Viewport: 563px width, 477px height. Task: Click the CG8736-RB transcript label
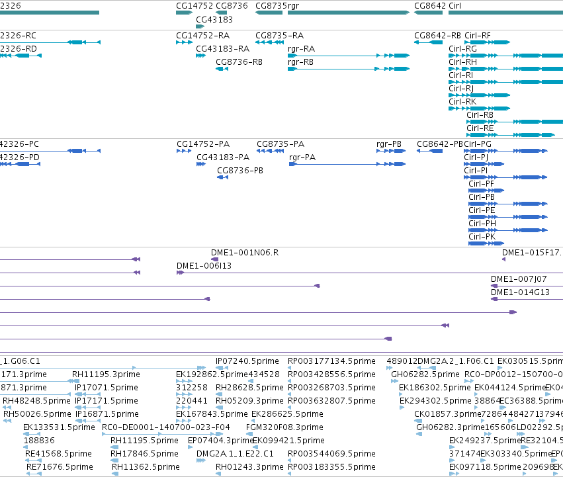[239, 62]
